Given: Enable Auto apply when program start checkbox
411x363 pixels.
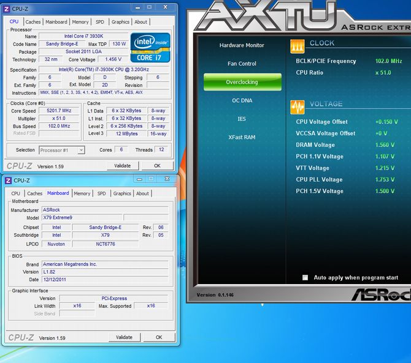Looking at the screenshot, I should coord(305,277).
